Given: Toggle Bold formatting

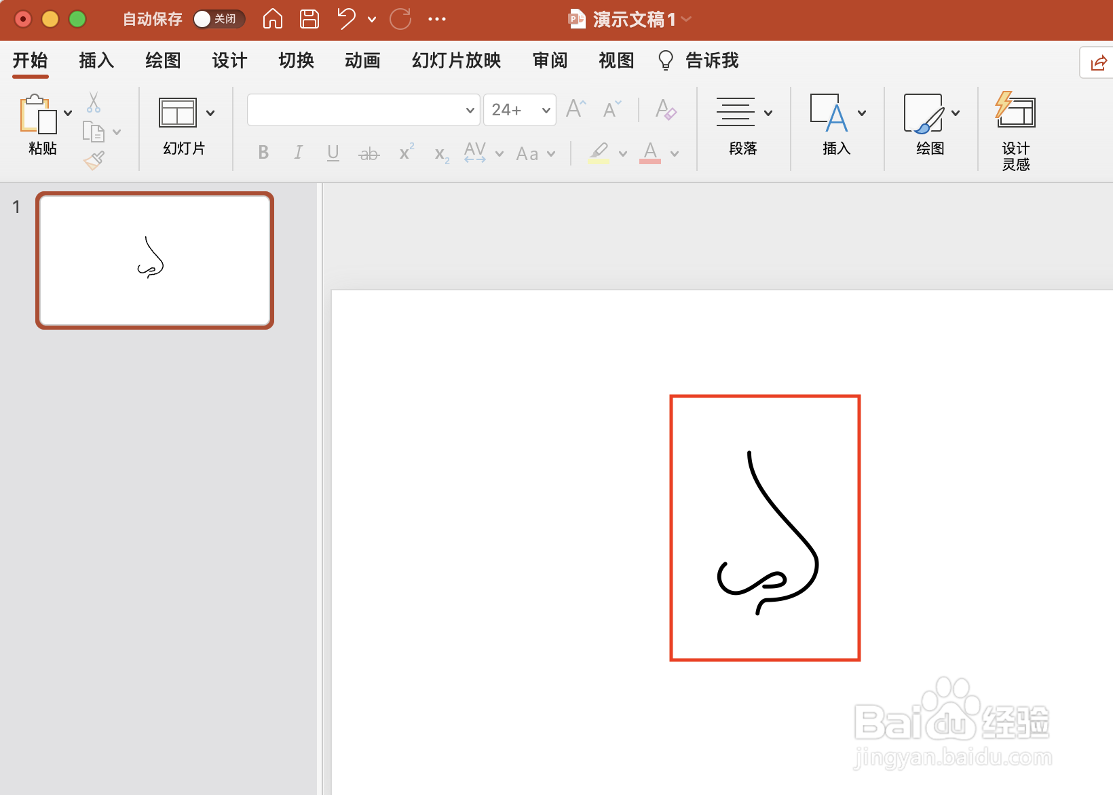Looking at the screenshot, I should (x=263, y=153).
